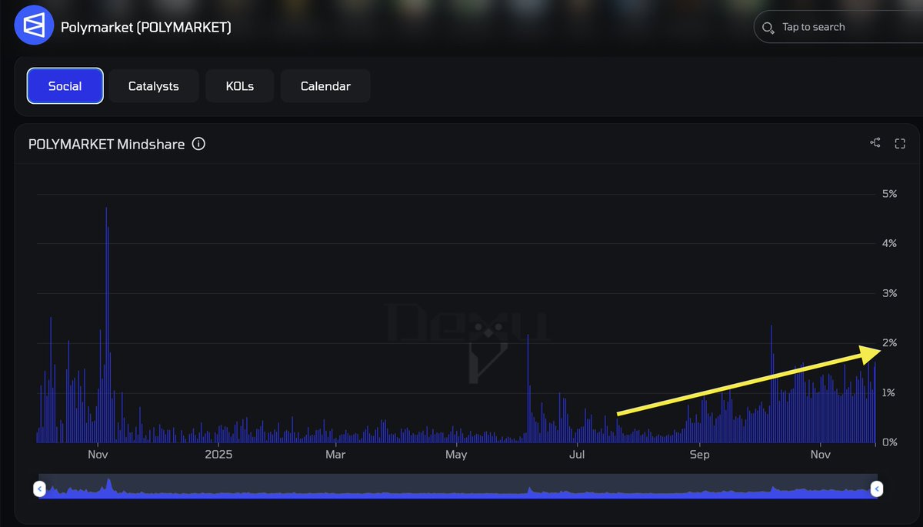This screenshot has height=527, width=923.
Task: Click the May x-axis label
Action: pos(456,454)
